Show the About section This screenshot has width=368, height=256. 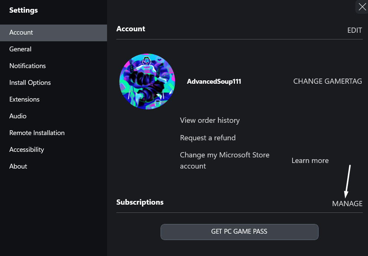click(18, 166)
